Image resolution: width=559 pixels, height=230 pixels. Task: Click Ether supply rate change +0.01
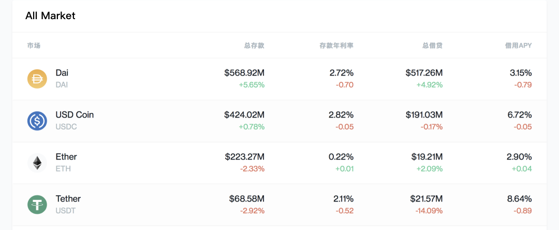tap(344, 169)
